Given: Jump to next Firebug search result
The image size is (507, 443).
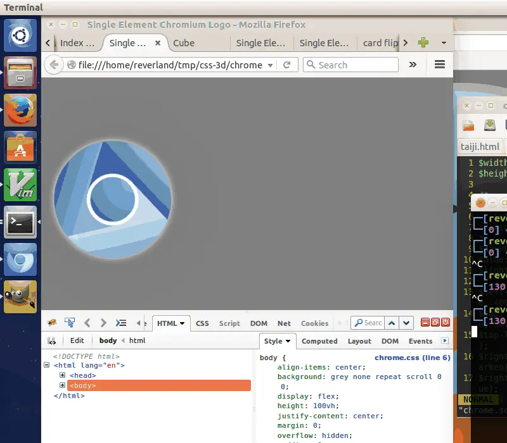Looking at the screenshot, I should coord(406,323).
